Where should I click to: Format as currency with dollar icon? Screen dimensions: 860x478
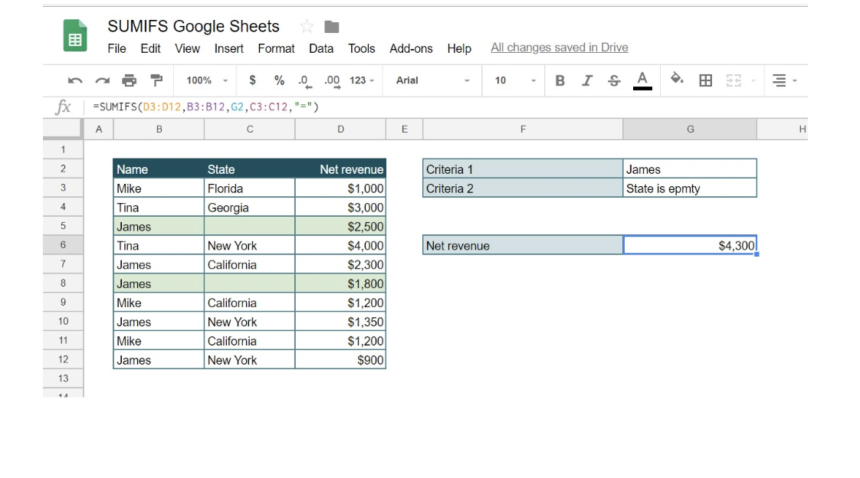252,80
